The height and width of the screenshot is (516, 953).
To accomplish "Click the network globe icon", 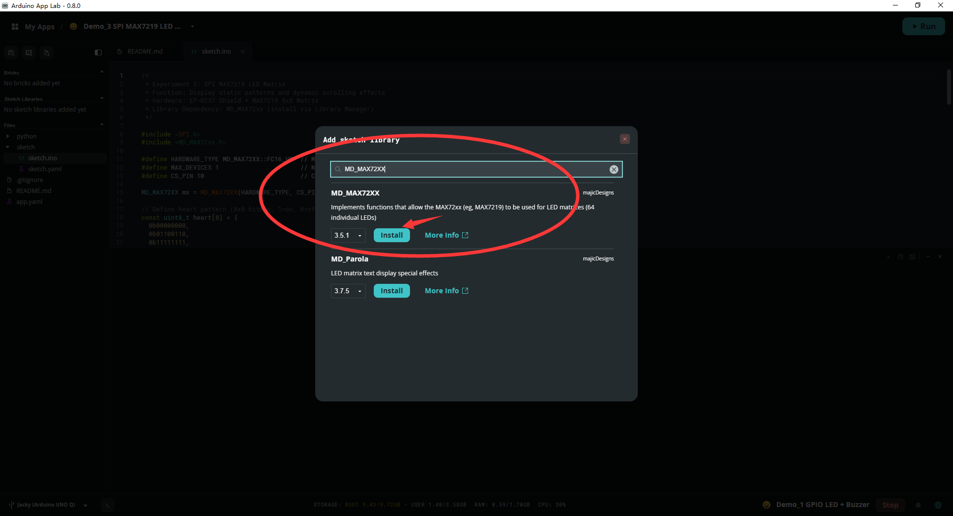I will click(x=938, y=505).
